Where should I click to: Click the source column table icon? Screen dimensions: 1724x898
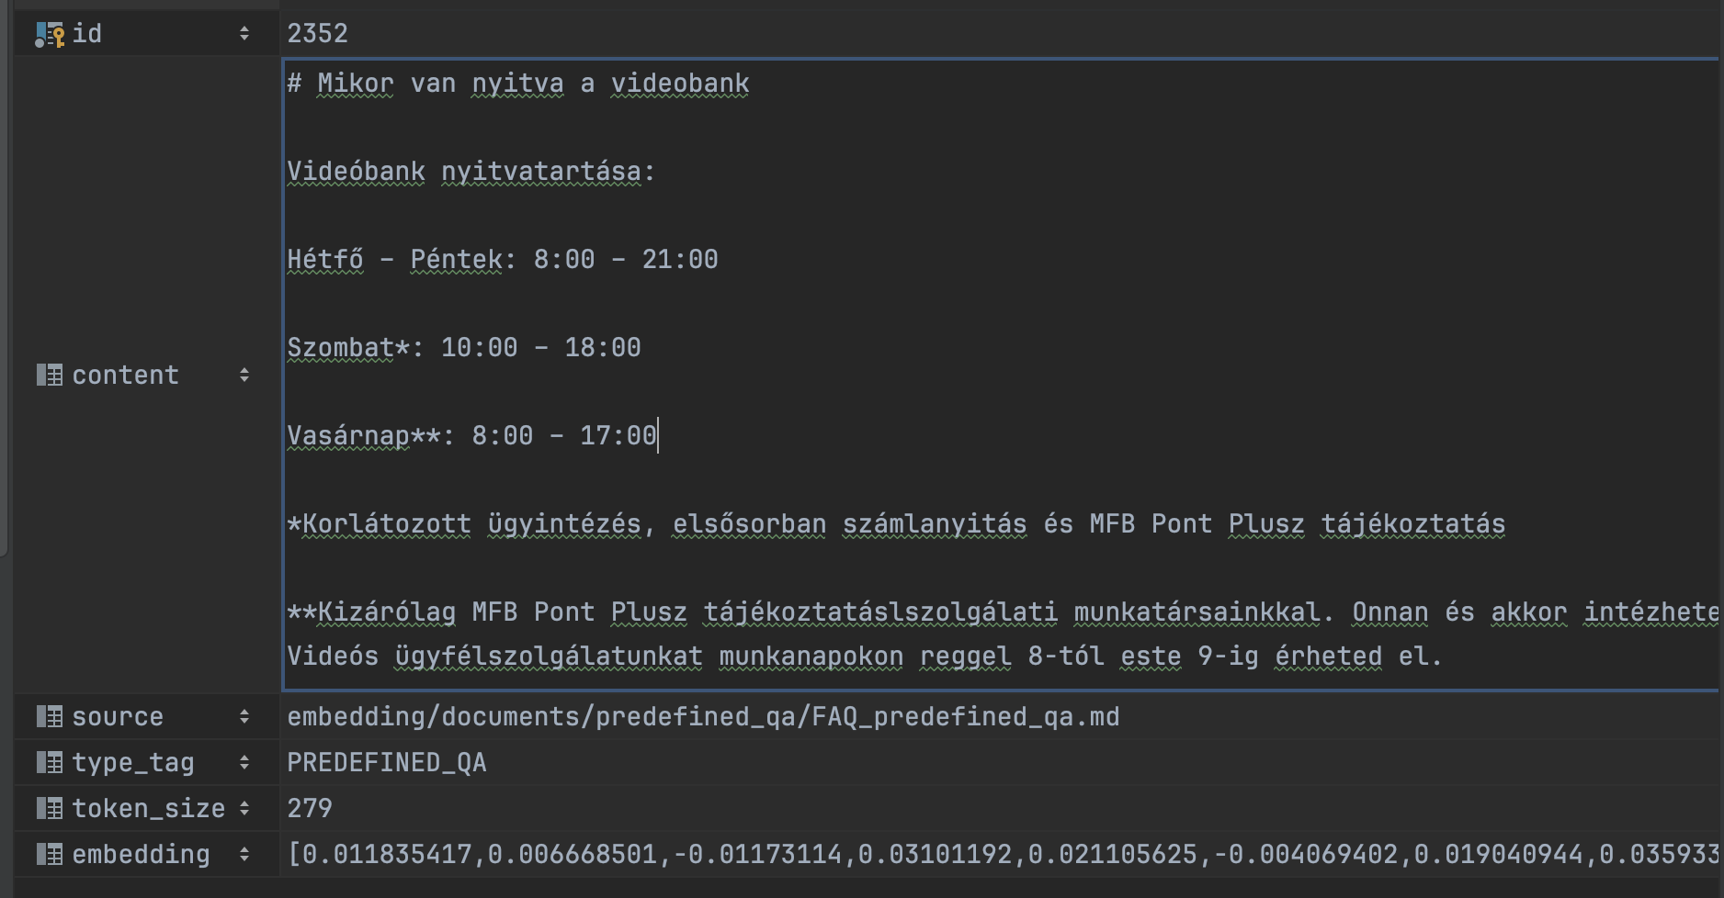[50, 716]
